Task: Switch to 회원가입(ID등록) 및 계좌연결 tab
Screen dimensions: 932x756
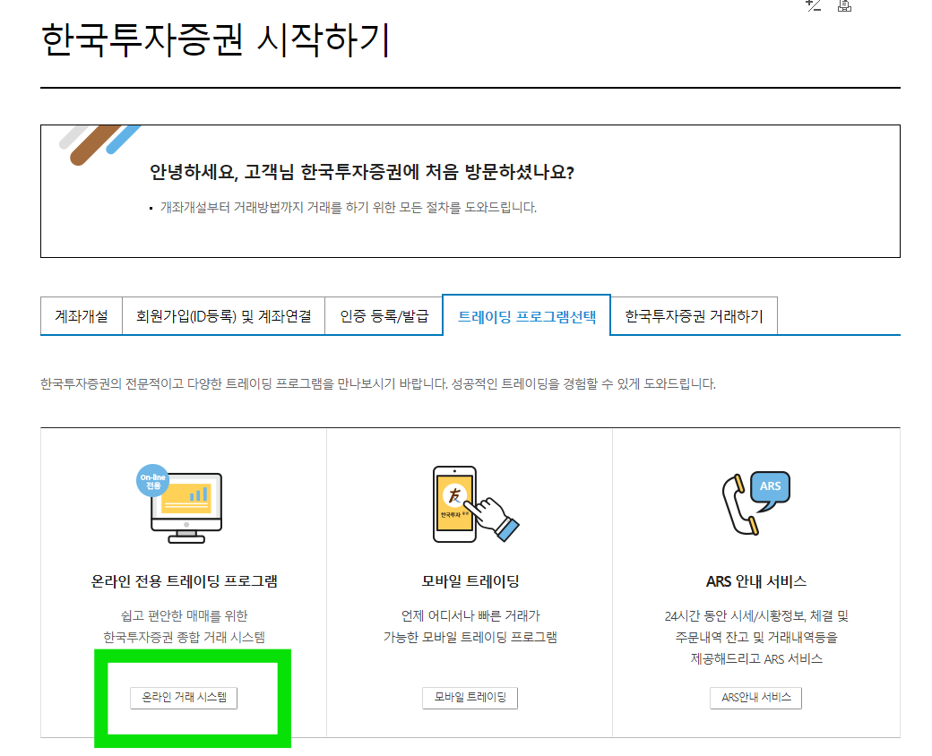Action: (223, 316)
